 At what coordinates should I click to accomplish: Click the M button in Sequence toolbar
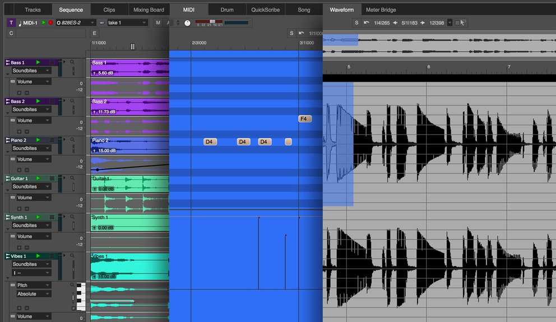pyautogui.click(x=158, y=22)
